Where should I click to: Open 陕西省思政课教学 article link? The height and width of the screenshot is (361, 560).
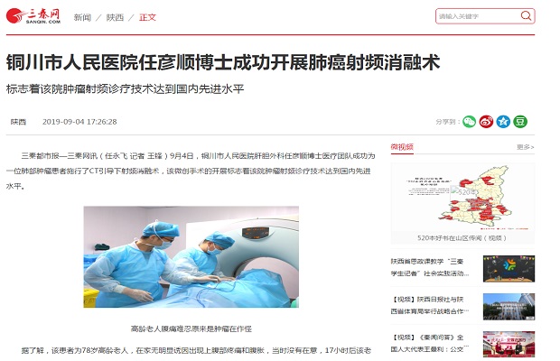430,267
